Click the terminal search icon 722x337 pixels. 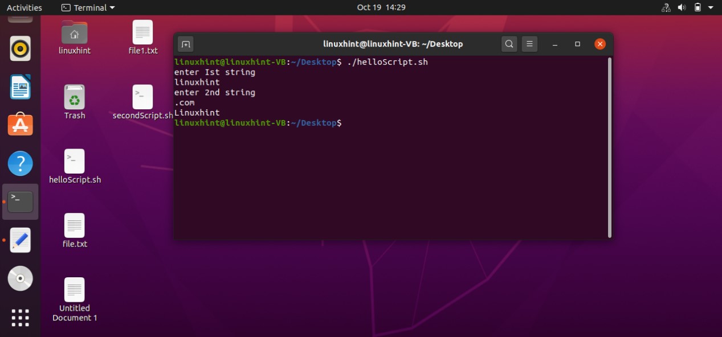509,44
